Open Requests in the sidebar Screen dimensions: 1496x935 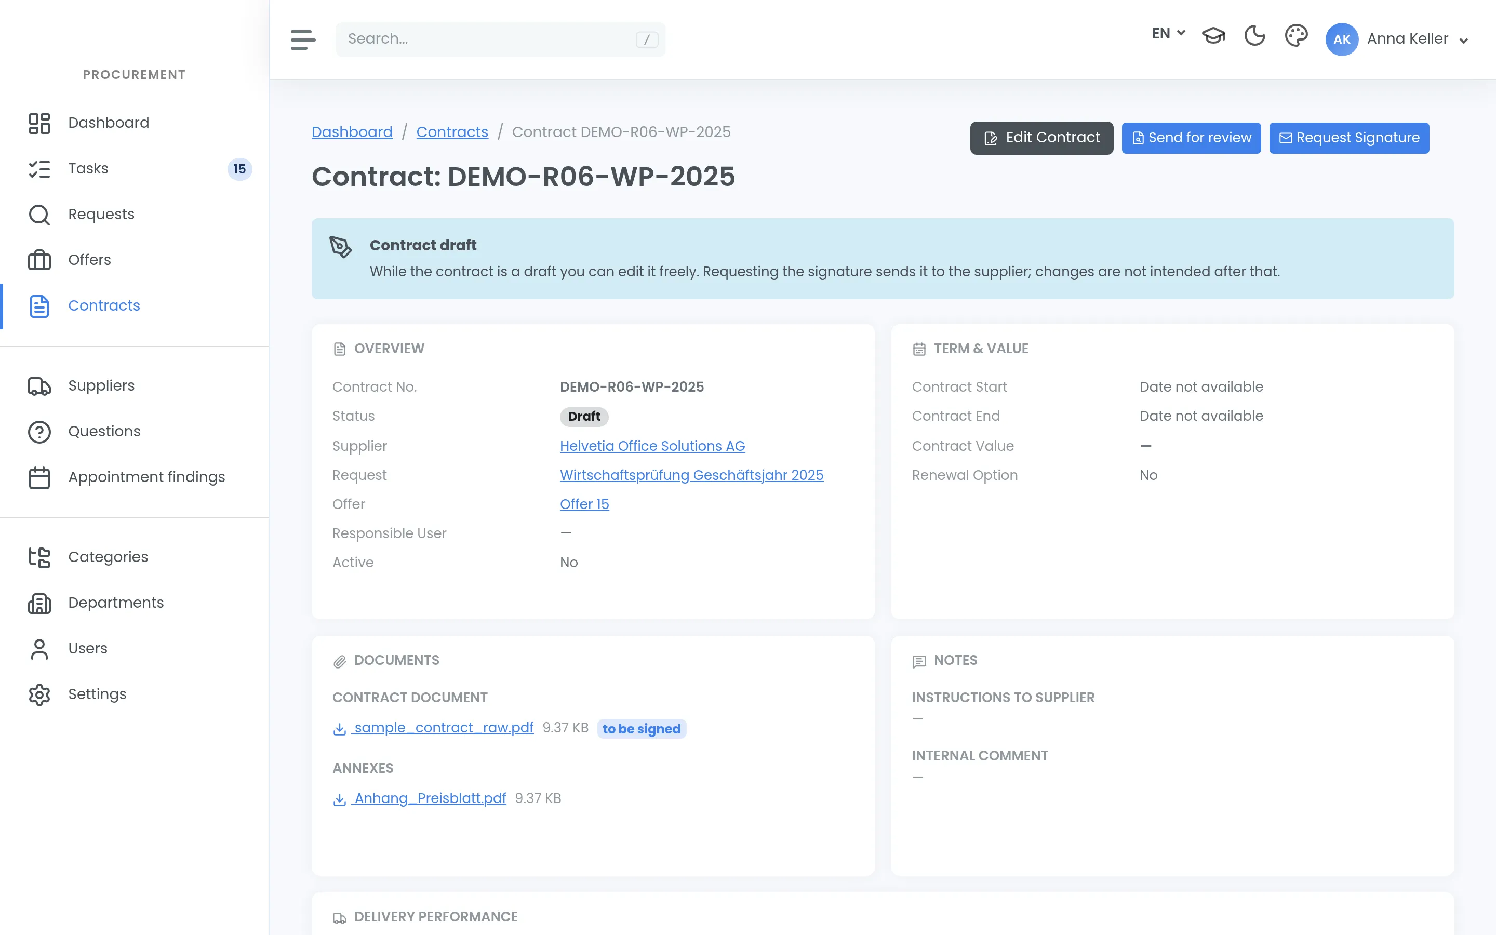pos(134,214)
